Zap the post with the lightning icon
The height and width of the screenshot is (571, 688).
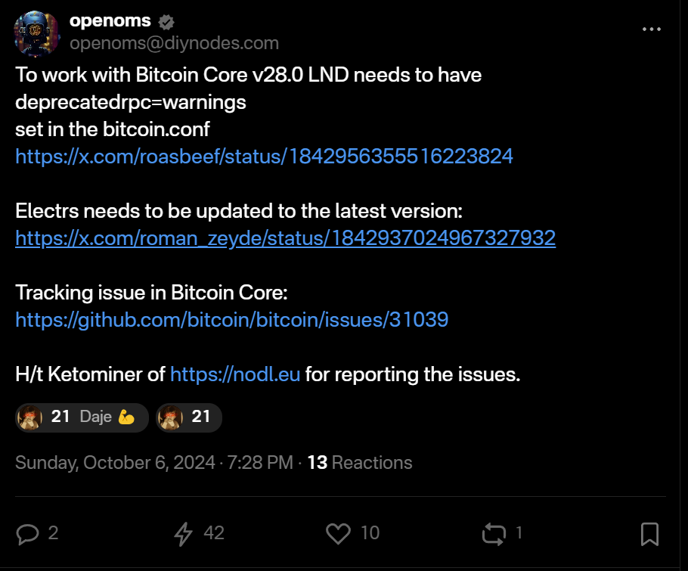click(x=183, y=534)
